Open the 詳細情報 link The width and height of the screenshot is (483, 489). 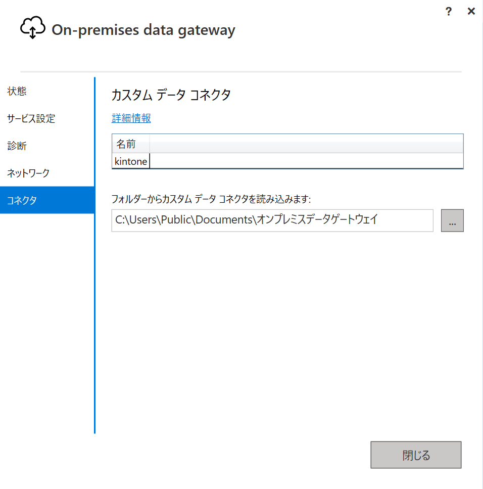tap(131, 118)
